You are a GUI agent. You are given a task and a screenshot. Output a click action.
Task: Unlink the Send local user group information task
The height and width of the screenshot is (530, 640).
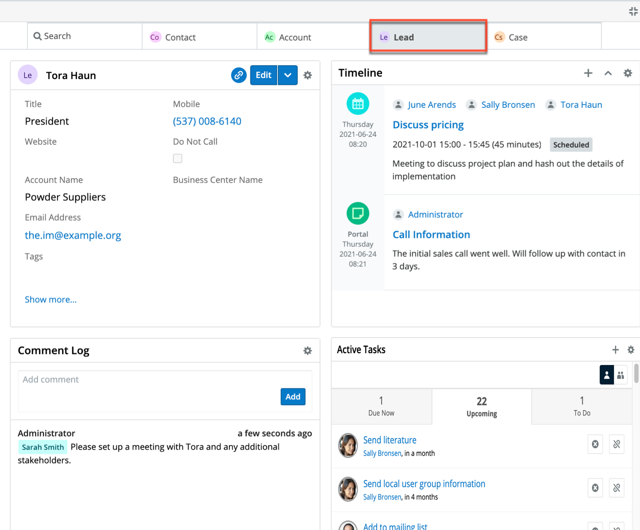pyautogui.click(x=617, y=488)
